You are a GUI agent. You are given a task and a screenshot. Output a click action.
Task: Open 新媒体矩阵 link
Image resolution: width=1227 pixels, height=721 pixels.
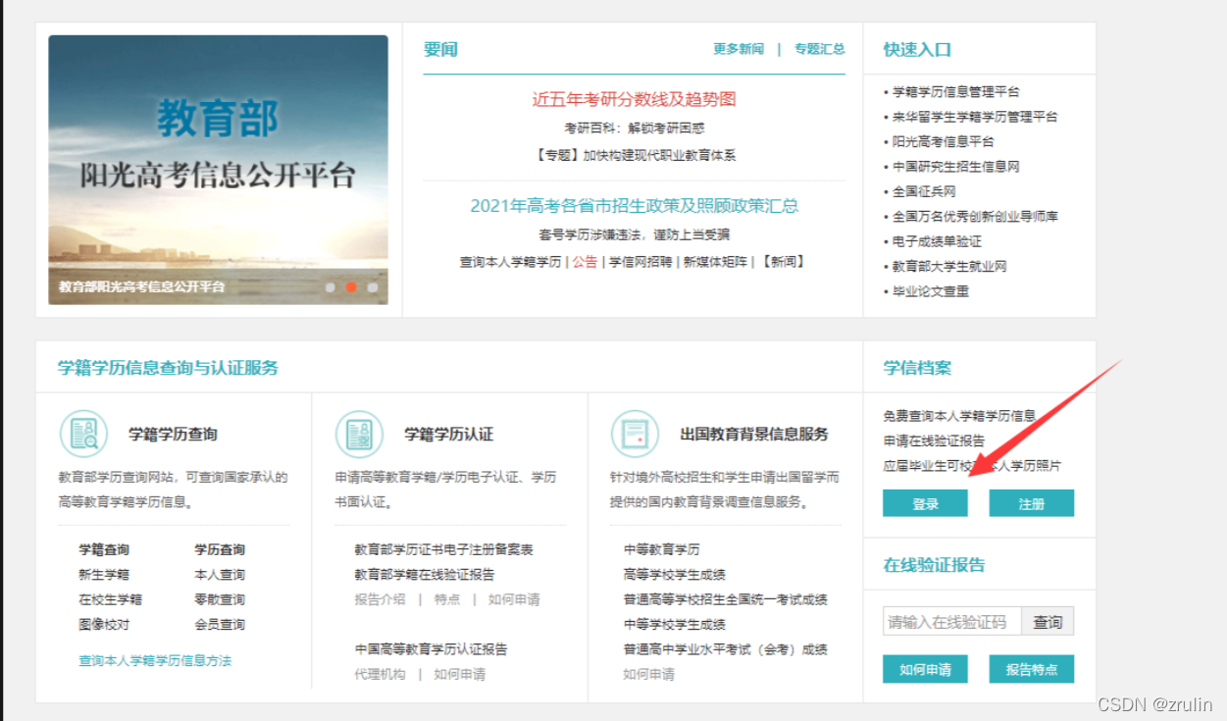[x=715, y=262]
